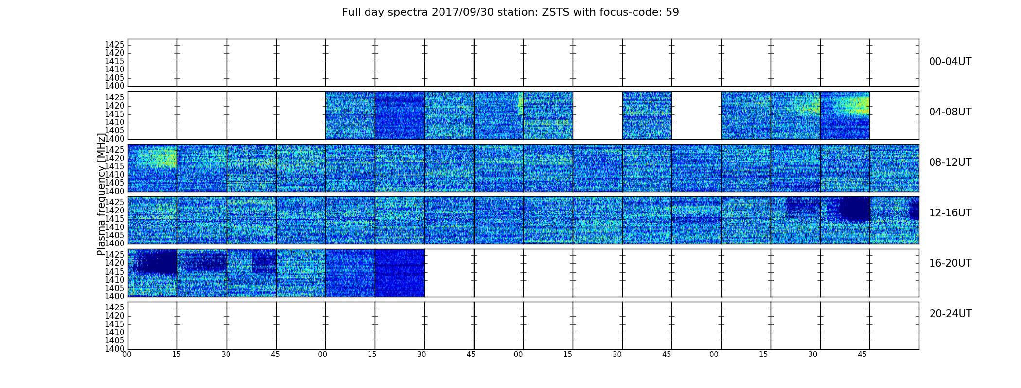Select the '04-08UT' row label
The image size is (1021, 388).
[x=950, y=112]
